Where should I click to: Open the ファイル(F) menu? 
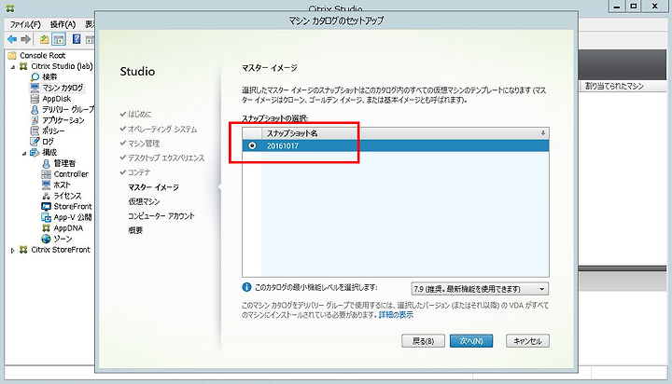pyautogui.click(x=25, y=24)
